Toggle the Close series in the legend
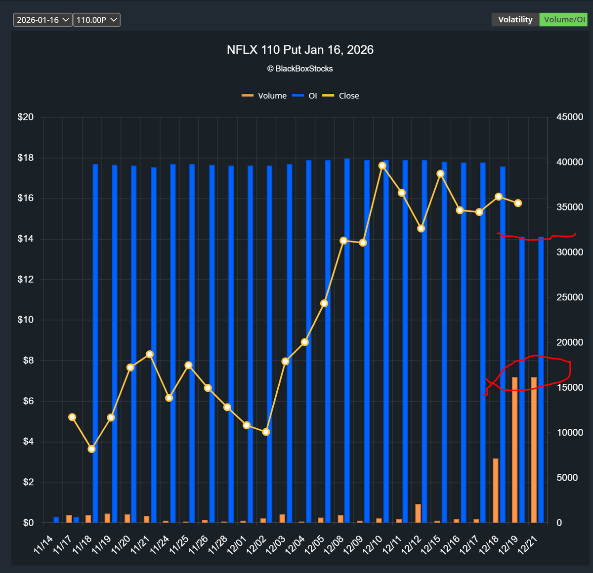 pos(341,96)
